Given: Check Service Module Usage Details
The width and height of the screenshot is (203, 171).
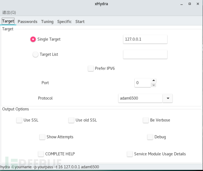Looking at the screenshot, I should point(130,154).
